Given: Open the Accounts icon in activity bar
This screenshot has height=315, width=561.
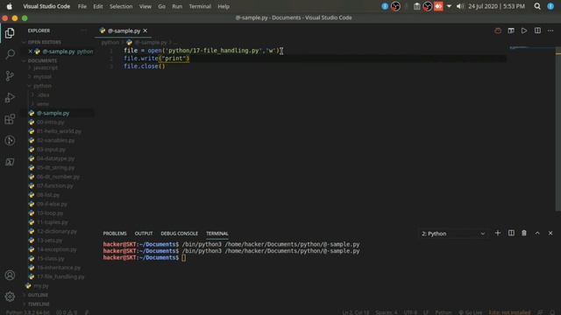Looking at the screenshot, I should (10, 275).
